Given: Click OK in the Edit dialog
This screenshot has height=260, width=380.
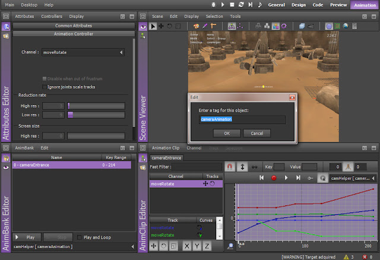Looking at the screenshot, I should coord(227,133).
